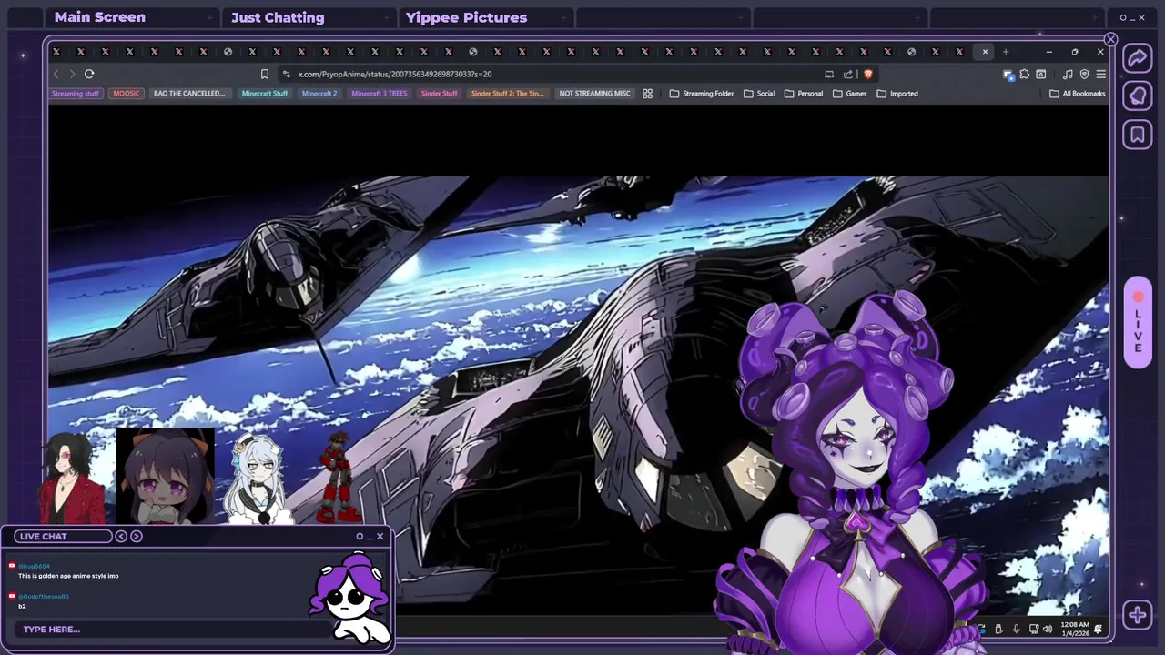Screen dimensions: 1165x655
Task: Open the extensions puzzle-piece icon
Action: (x=1025, y=74)
